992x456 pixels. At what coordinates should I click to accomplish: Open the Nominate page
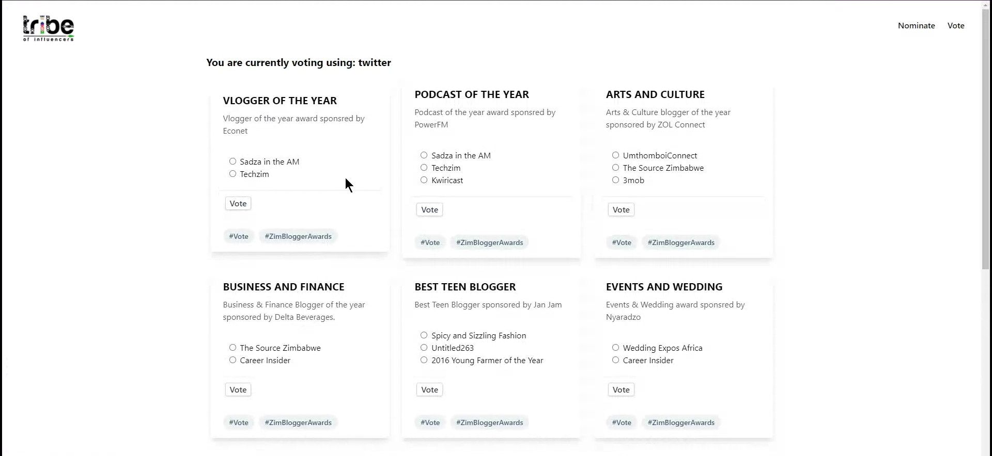[x=916, y=26]
